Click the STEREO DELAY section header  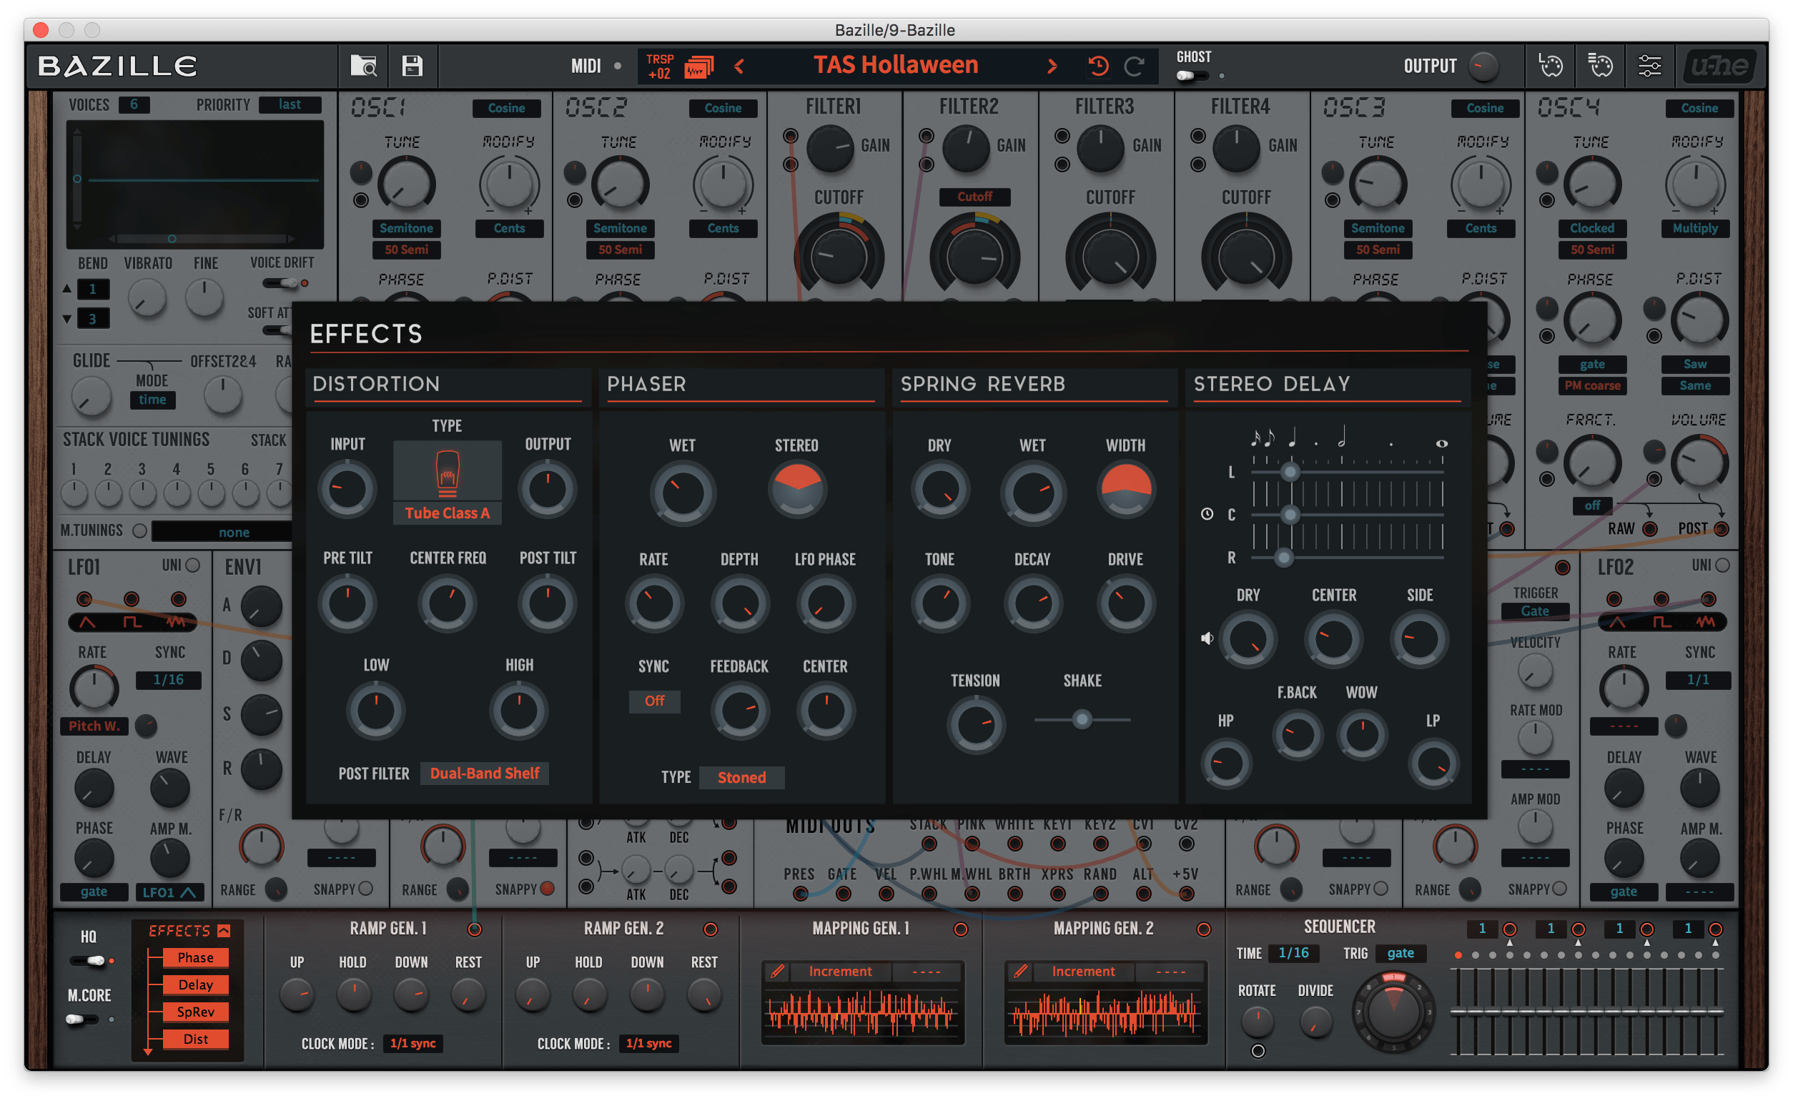[x=1271, y=384]
